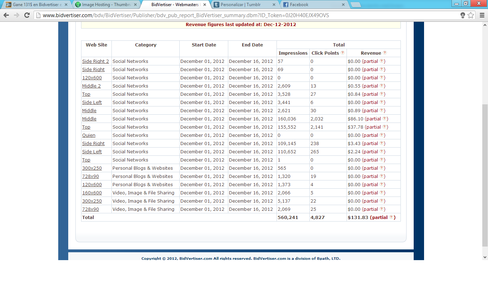488x293 pixels.
Task: Click scrollbar down arrow
Action: (485, 257)
